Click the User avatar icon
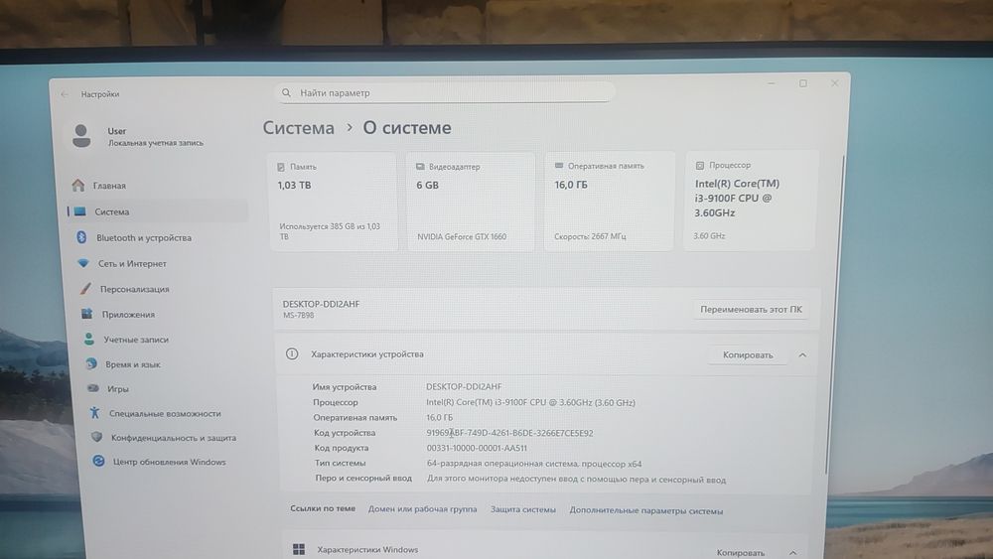 81,135
